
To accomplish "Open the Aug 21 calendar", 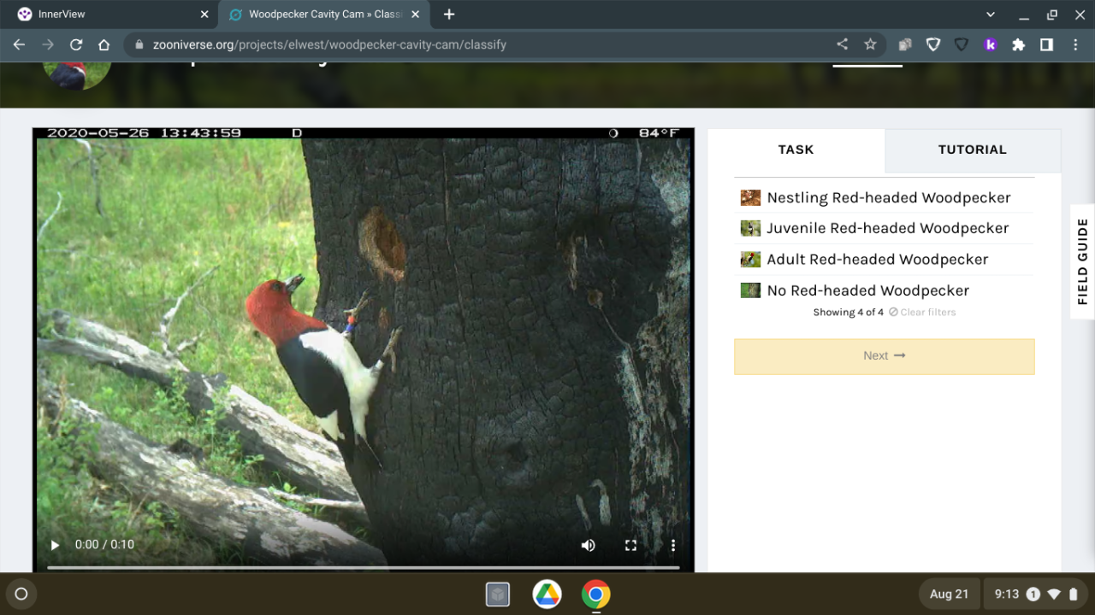I will click(949, 594).
